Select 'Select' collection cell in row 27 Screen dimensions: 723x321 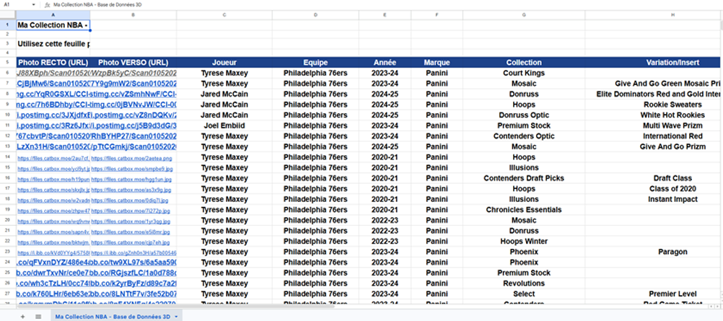pos(524,294)
